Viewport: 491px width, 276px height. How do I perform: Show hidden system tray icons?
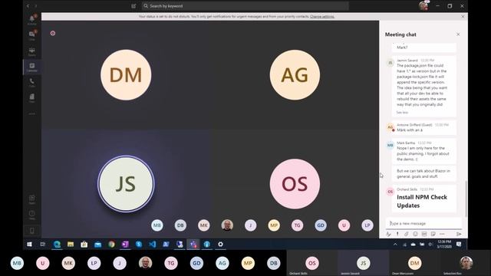click(395, 245)
